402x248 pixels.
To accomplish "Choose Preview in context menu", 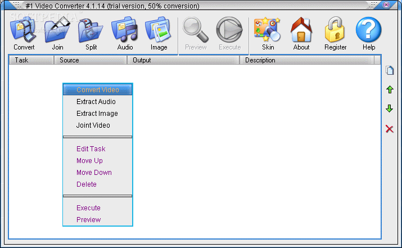I will [x=98, y=219].
